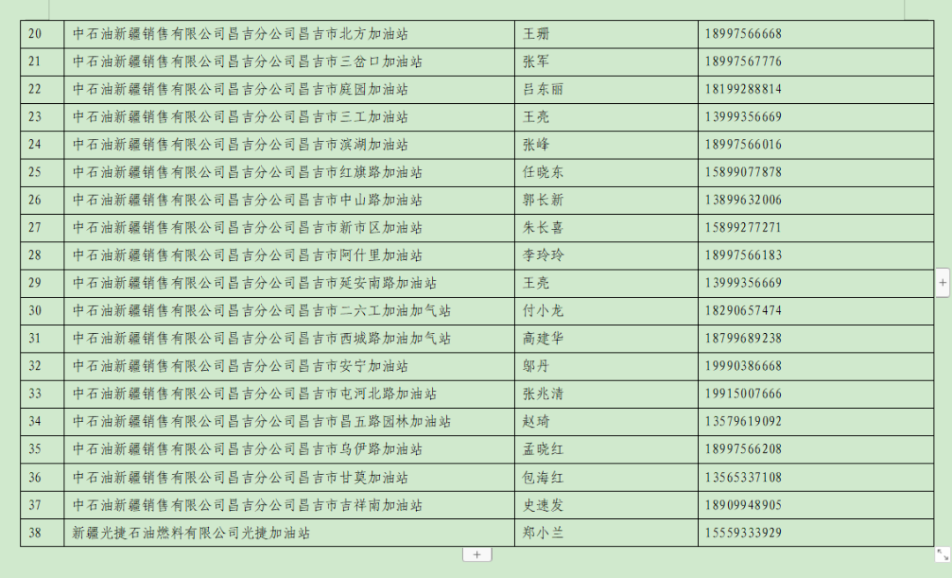The image size is (952, 578).
Task: Select row number 29 cell
Action: 35,283
